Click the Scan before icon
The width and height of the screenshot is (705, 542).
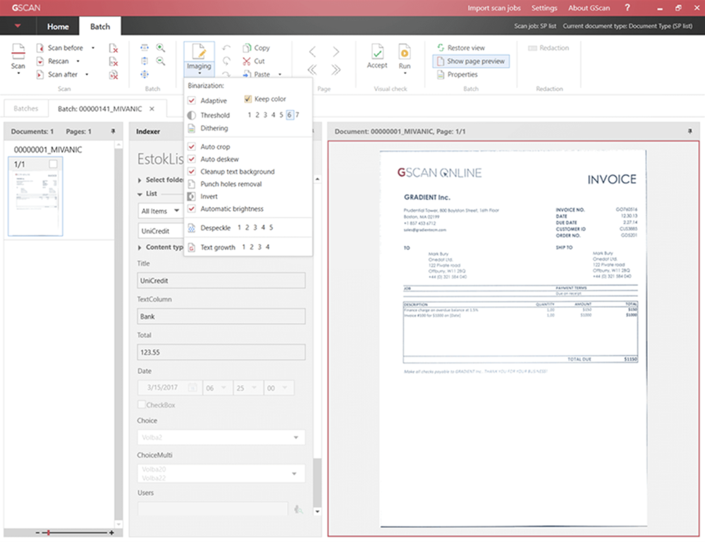pyautogui.click(x=40, y=48)
